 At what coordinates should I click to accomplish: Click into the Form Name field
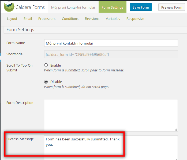tap(111, 43)
